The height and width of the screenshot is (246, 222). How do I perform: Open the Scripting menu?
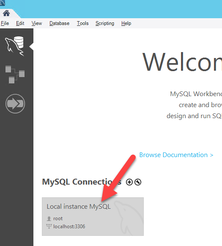[x=105, y=23]
